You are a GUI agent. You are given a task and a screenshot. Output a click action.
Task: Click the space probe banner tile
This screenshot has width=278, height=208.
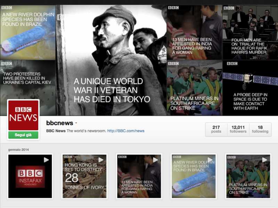click(x=250, y=88)
